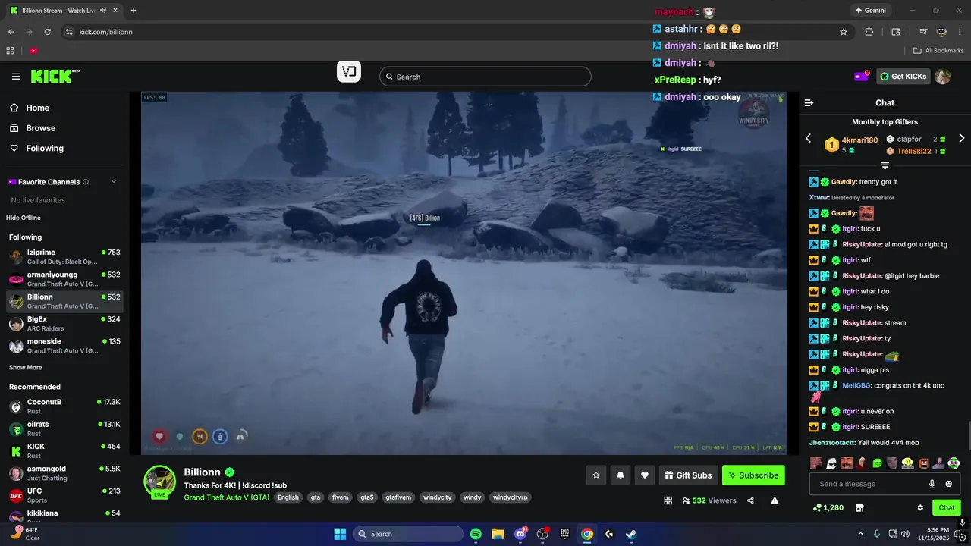Click the windycityrp stream tag
This screenshot has width=971, height=546.
point(510,497)
